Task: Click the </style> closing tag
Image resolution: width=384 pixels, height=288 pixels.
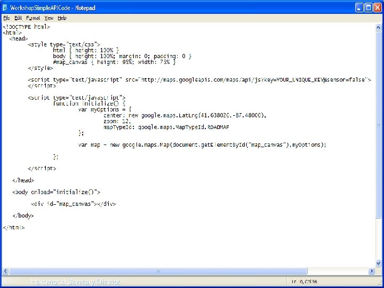Action: pyautogui.click(x=41, y=68)
